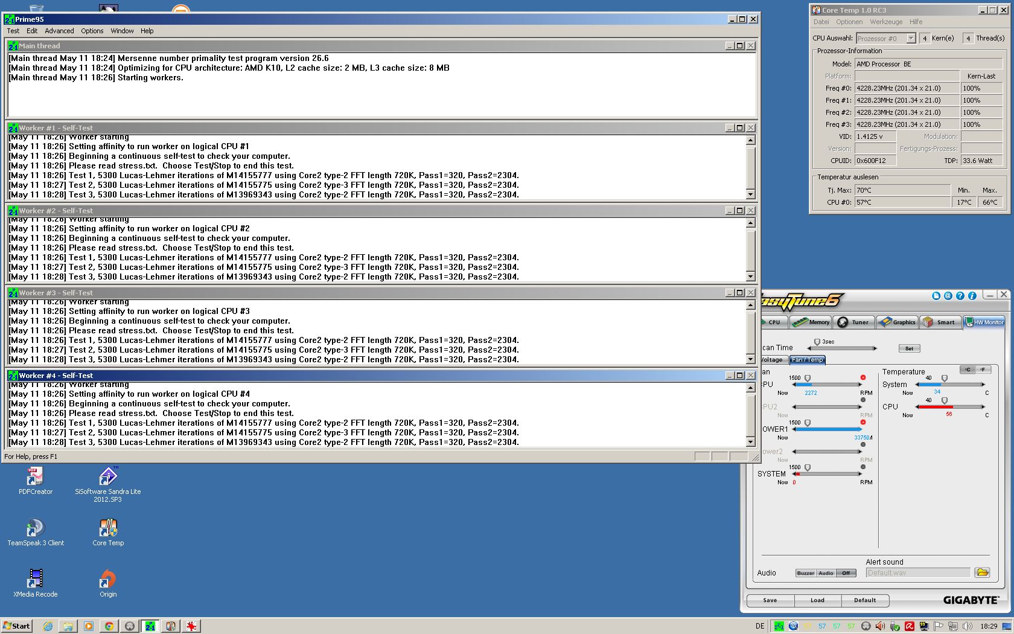Browse for alert sound file folder icon

point(982,572)
